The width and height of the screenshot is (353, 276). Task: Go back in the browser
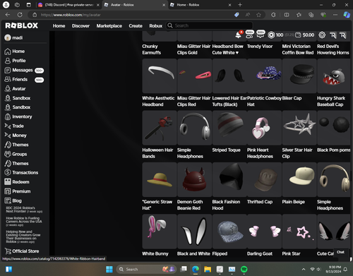tap(8, 15)
